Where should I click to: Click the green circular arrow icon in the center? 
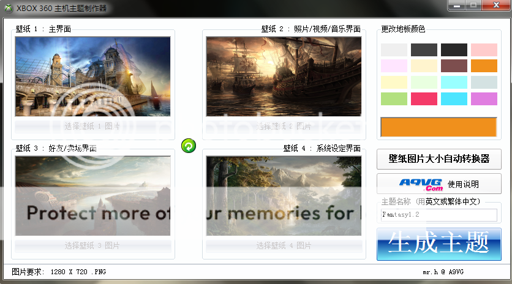click(189, 146)
